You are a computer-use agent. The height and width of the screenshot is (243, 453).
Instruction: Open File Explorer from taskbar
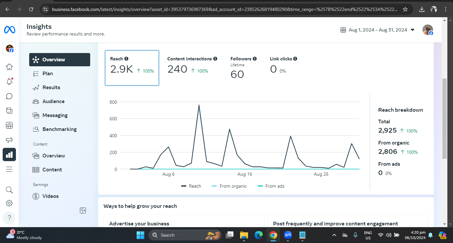coord(244,235)
